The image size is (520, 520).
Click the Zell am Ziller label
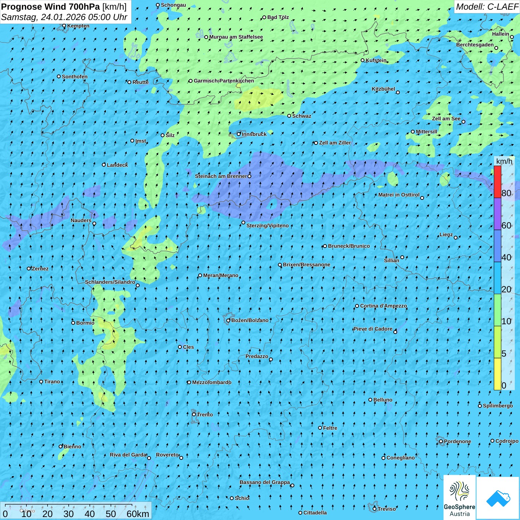pyautogui.click(x=335, y=143)
